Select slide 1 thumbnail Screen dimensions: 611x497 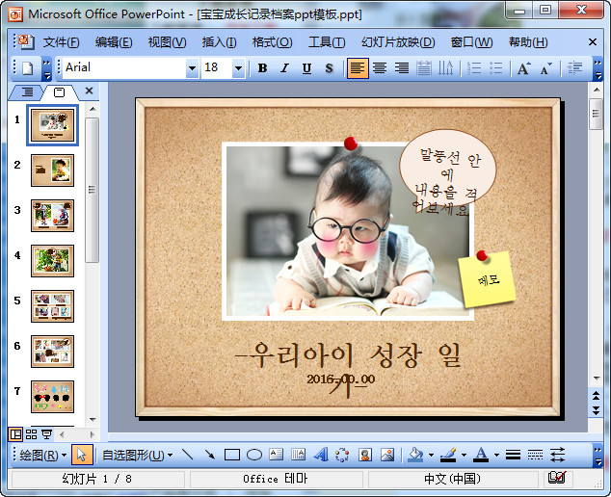point(52,125)
